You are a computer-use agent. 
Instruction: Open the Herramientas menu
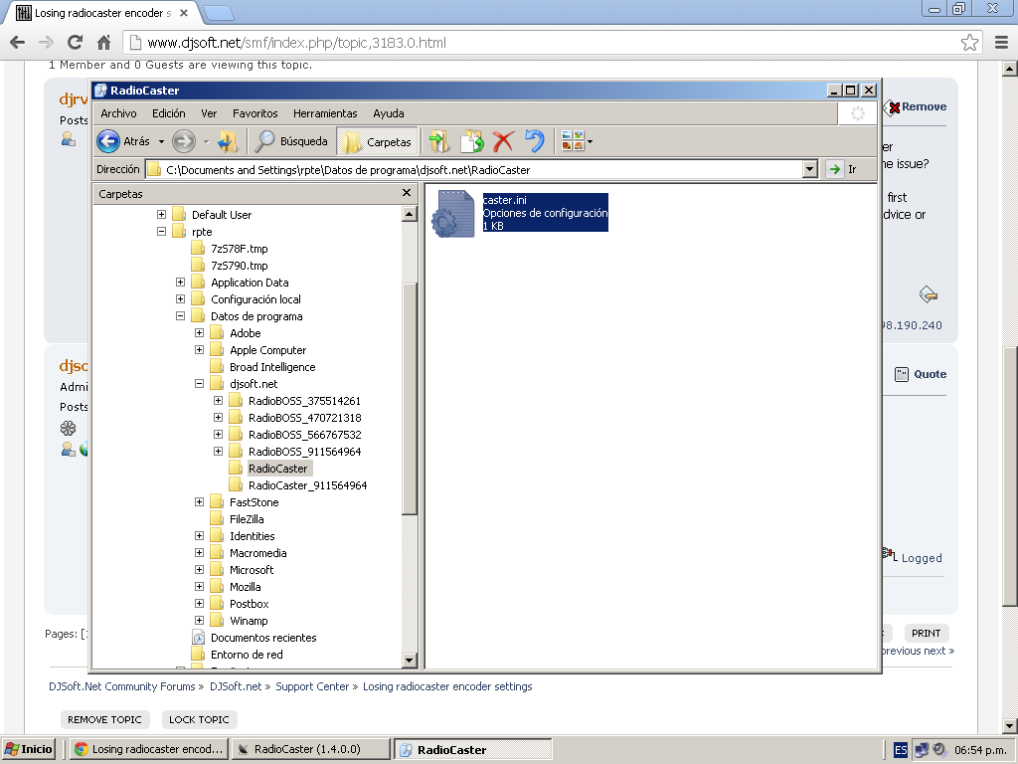(324, 113)
